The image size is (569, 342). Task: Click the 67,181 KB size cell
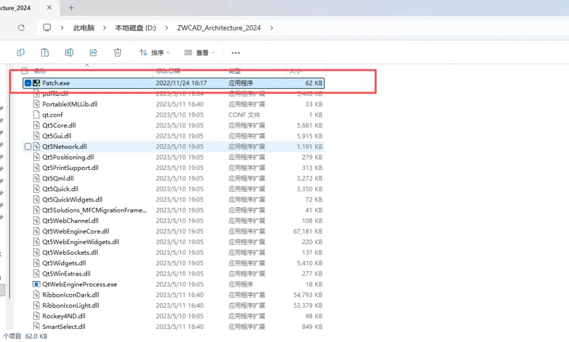308,232
